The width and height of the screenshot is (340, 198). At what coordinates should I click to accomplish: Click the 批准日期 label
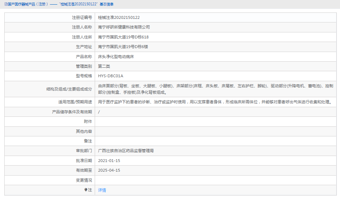coord(84,161)
